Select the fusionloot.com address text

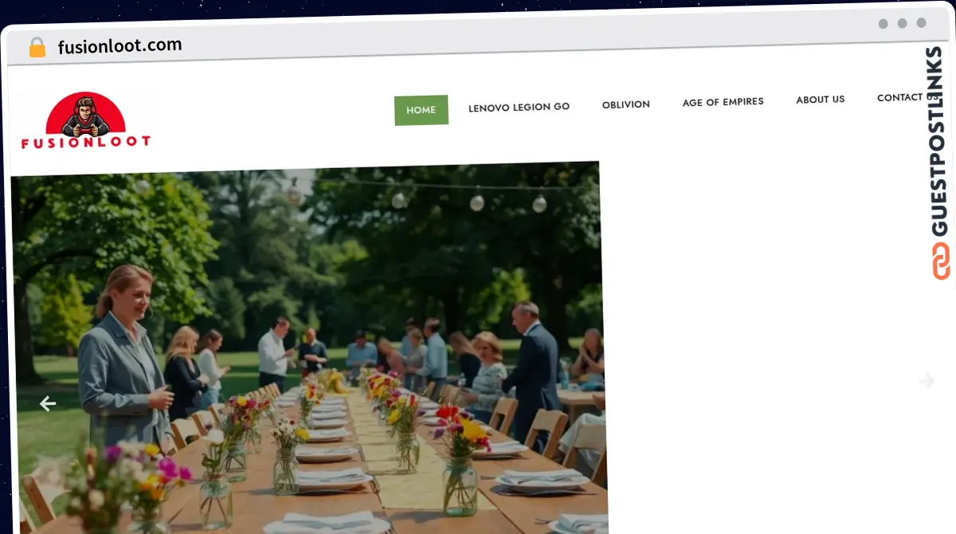(119, 45)
